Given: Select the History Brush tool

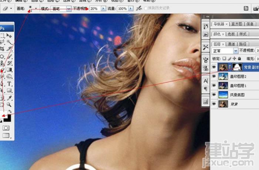Looking at the screenshot, I should click(x=9, y=63).
